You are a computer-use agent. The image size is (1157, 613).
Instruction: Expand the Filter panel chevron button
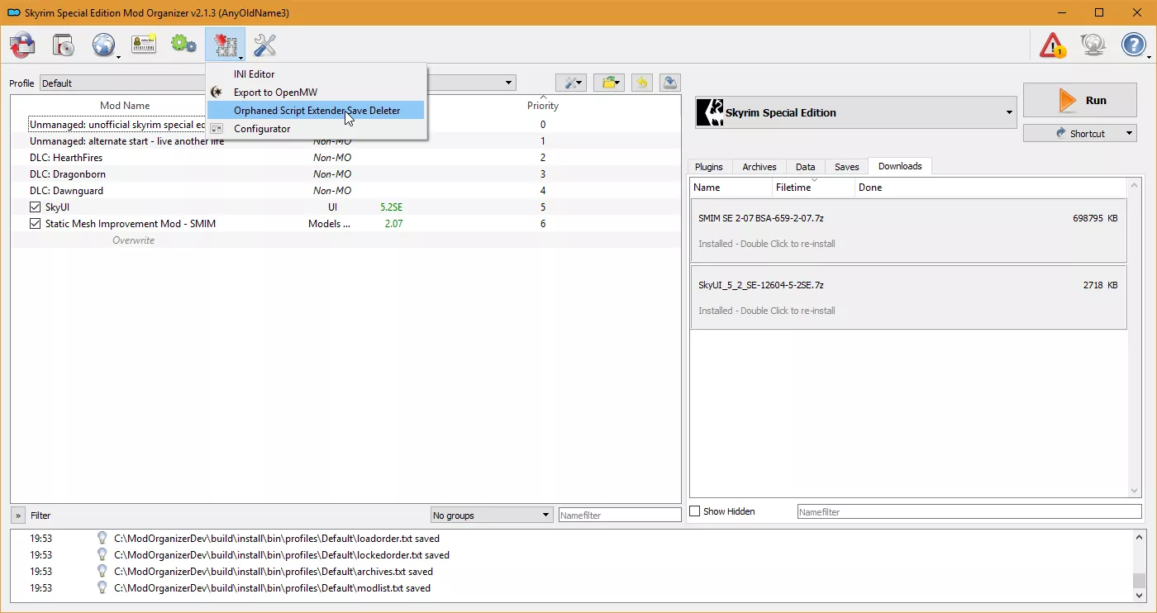tap(17, 516)
